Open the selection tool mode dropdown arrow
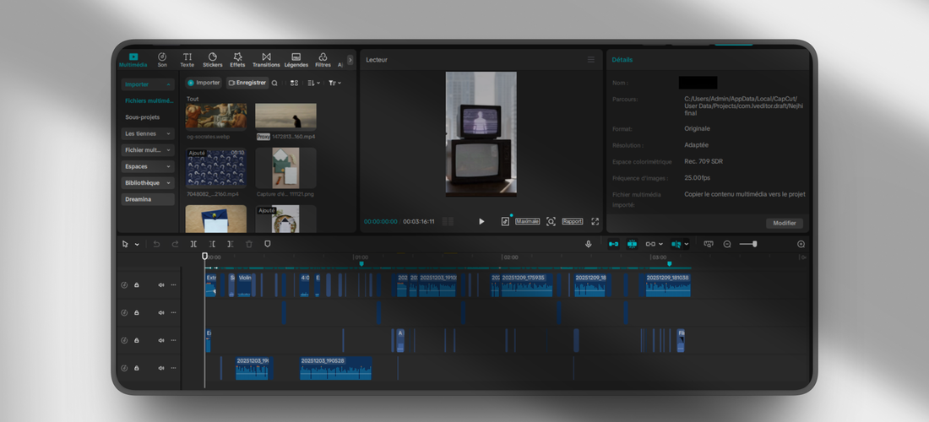Viewport: 929px width, 422px height. [x=137, y=244]
